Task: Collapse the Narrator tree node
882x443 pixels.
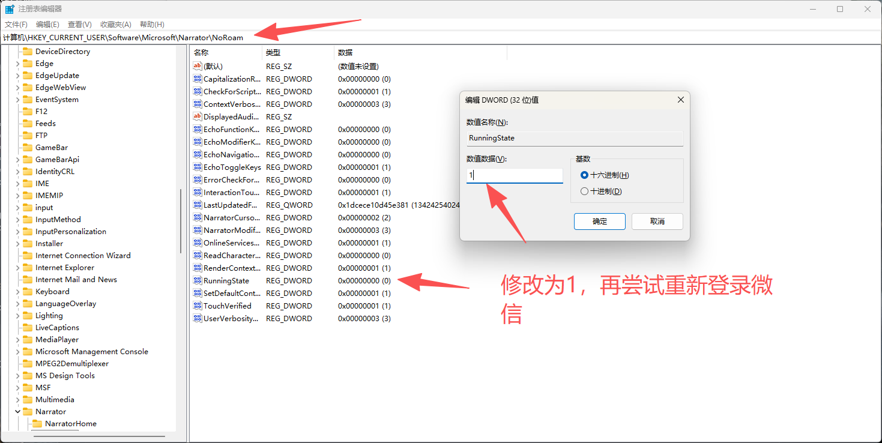Action: tap(17, 411)
